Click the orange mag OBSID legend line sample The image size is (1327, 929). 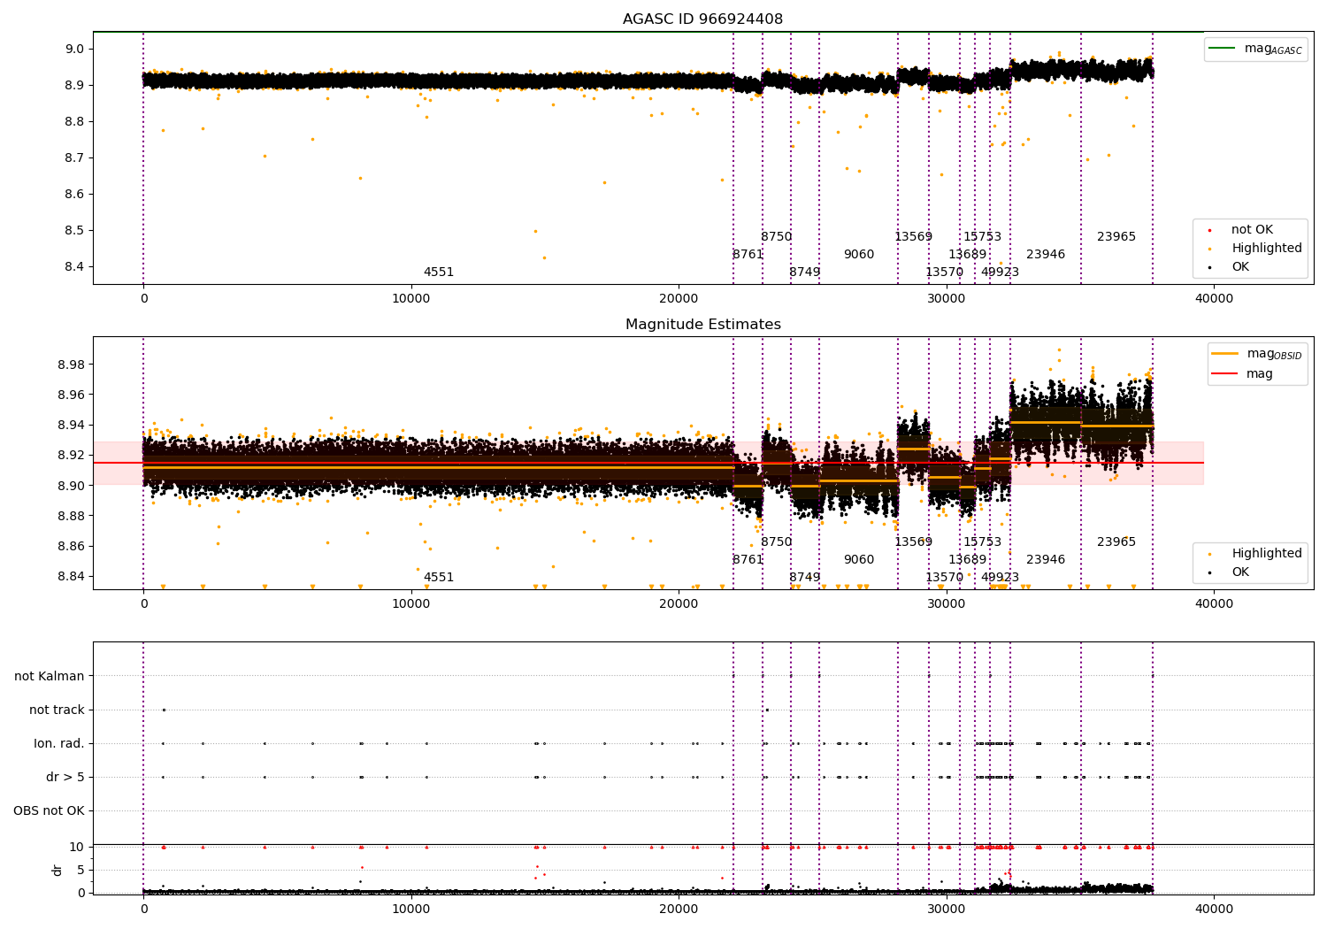pyautogui.click(x=1225, y=354)
